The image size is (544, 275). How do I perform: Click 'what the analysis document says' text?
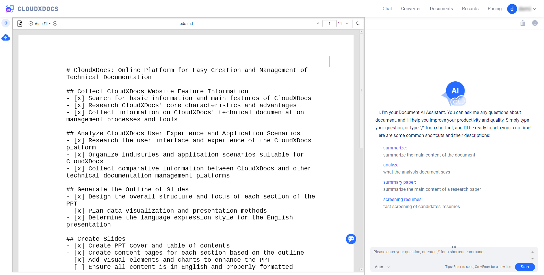[416, 172]
